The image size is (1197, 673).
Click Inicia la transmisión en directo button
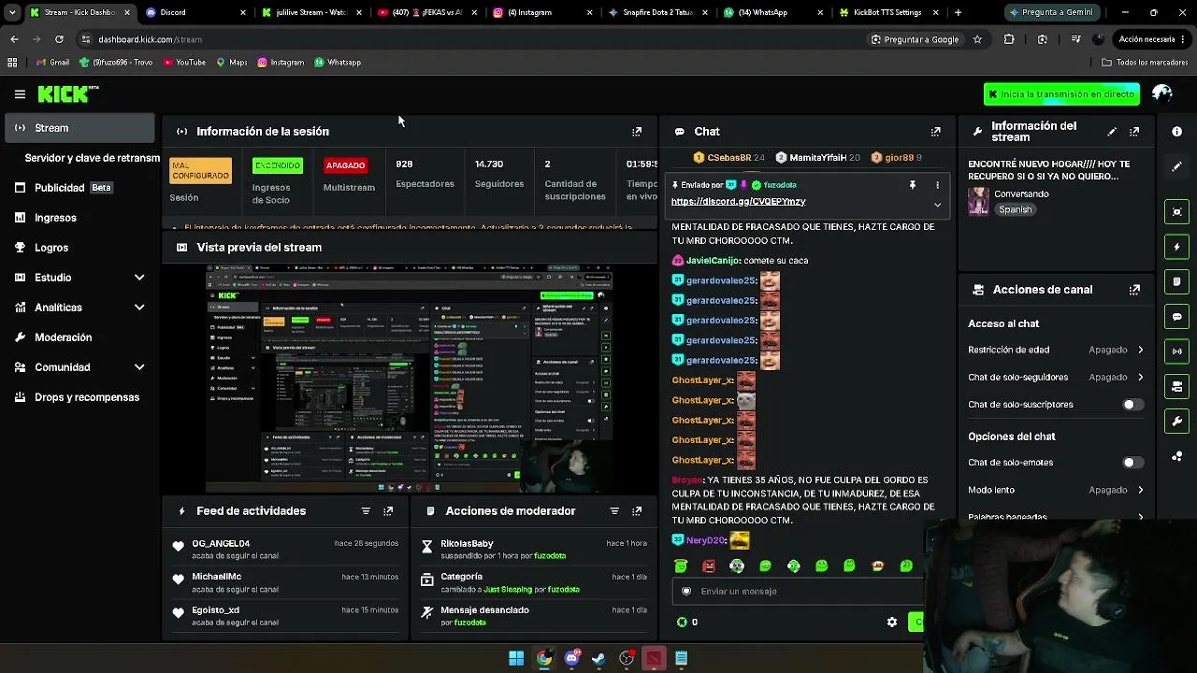(x=1061, y=94)
